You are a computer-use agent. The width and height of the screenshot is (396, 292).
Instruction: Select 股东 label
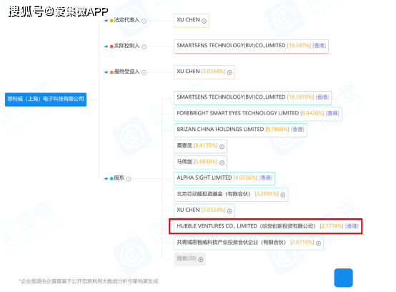click(x=119, y=178)
